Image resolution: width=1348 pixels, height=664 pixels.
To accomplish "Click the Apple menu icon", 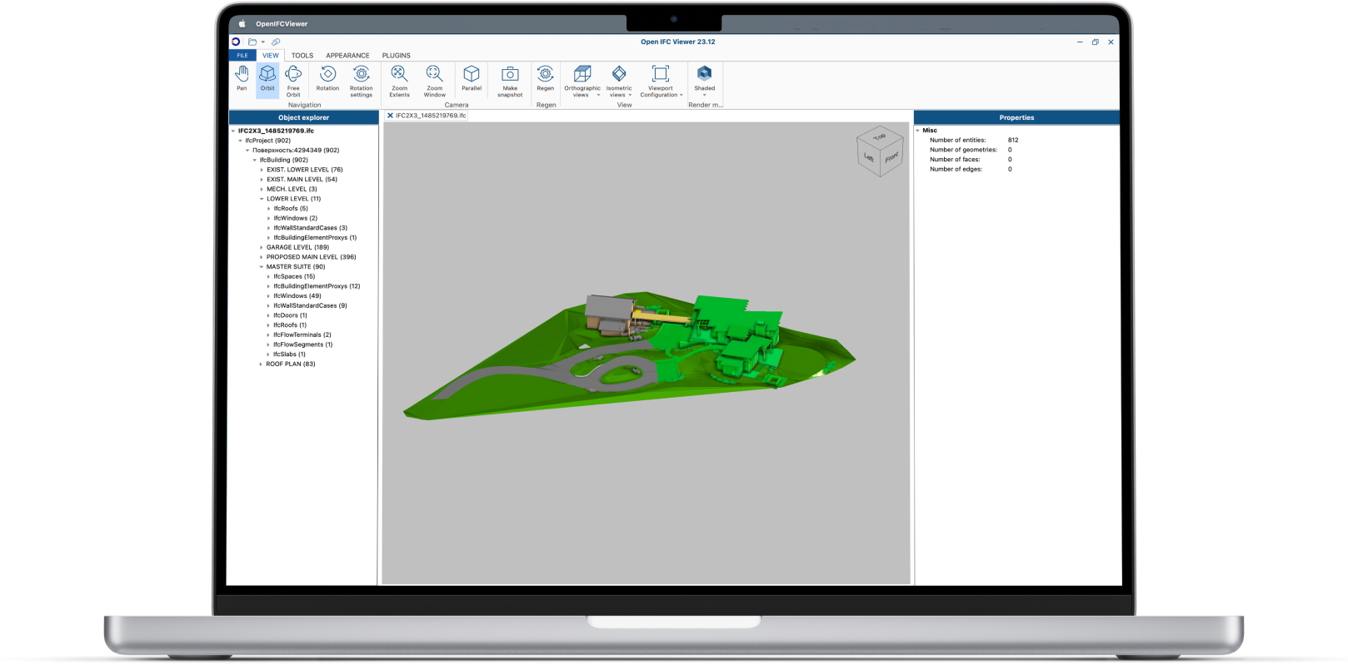I will [242, 24].
